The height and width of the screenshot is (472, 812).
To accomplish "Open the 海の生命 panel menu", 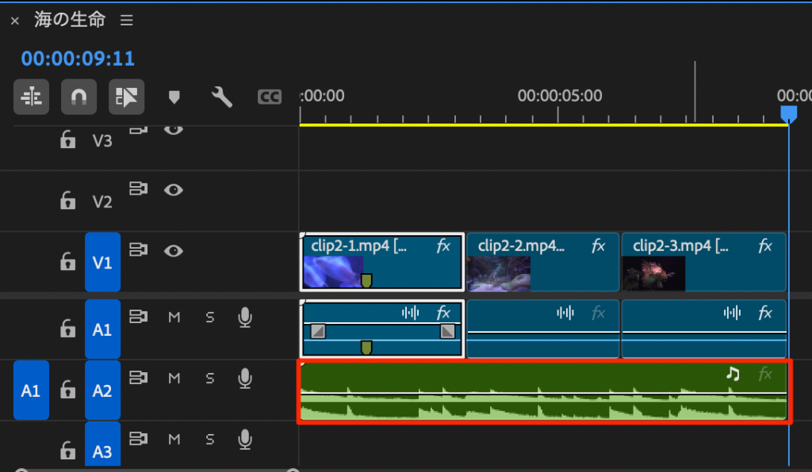I will coord(127,21).
